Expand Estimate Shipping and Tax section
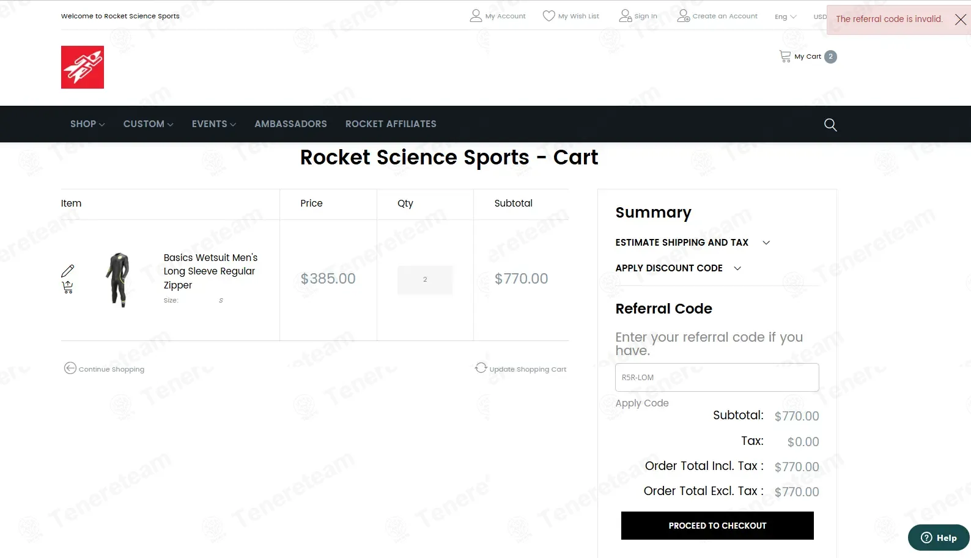 click(693, 243)
